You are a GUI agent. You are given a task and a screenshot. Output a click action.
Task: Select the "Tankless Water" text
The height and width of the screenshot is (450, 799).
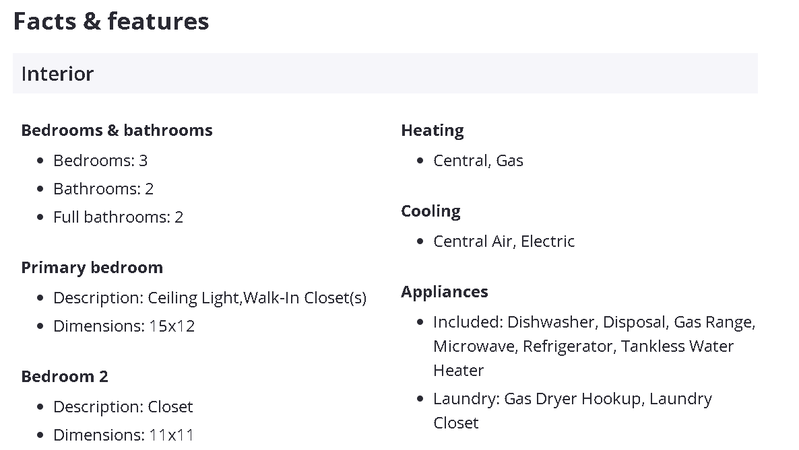coord(677,346)
